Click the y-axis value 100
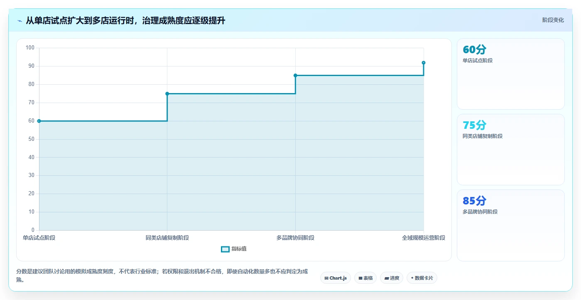The width and height of the screenshot is (581, 300). [x=30, y=48]
